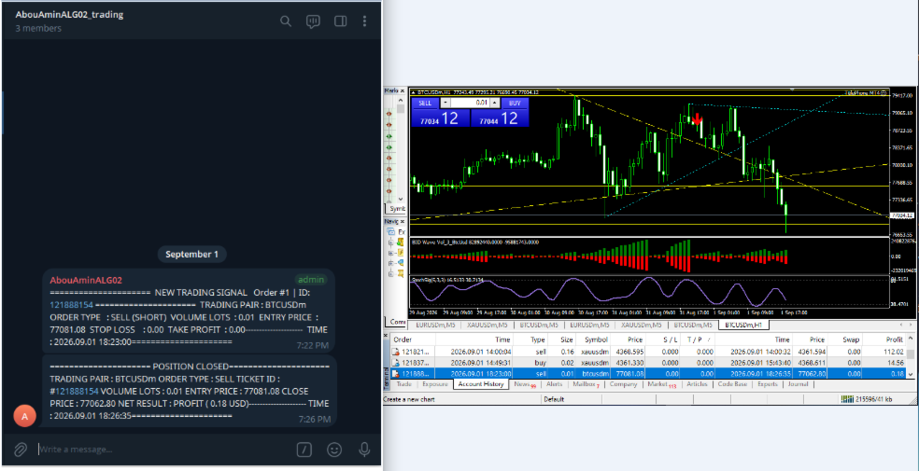Click the blue SELL 77034 button

(441, 112)
